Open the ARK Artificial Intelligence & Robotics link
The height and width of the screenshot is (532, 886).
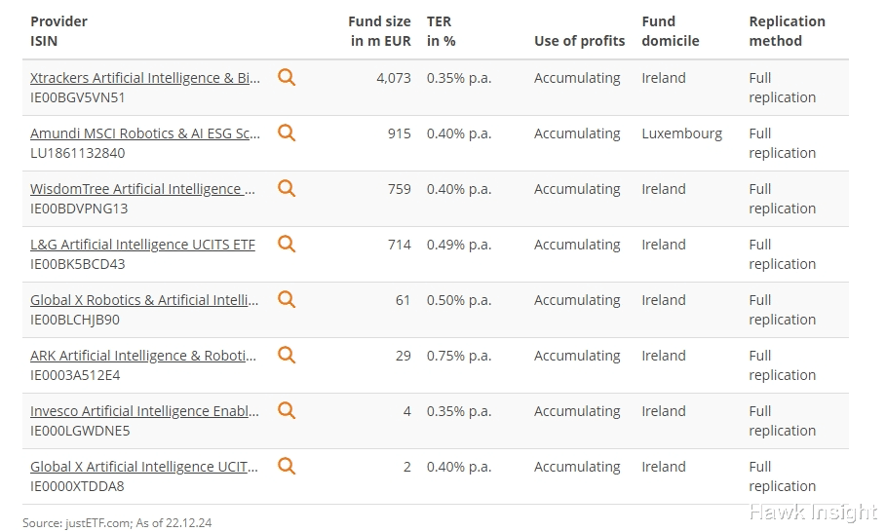(x=143, y=356)
